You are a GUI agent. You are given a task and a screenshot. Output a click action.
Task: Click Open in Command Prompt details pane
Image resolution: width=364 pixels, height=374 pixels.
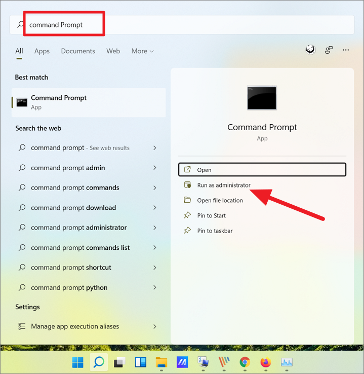262,170
